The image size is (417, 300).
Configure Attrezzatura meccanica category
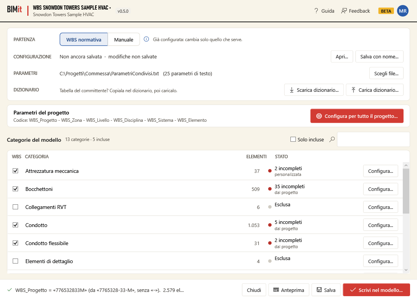pyautogui.click(x=380, y=171)
